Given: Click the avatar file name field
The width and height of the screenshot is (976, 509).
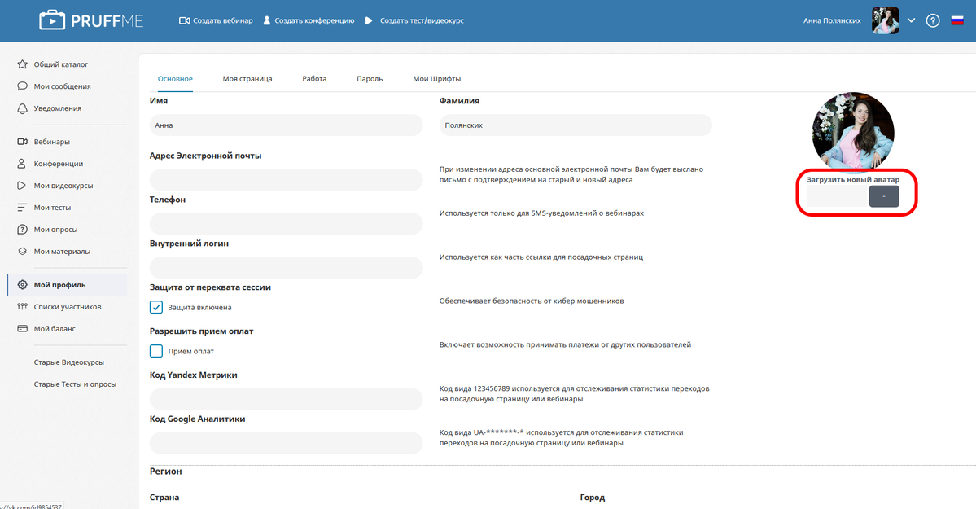Looking at the screenshot, I should point(838,196).
